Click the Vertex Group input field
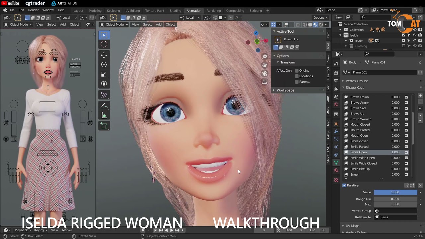 (x=395, y=211)
